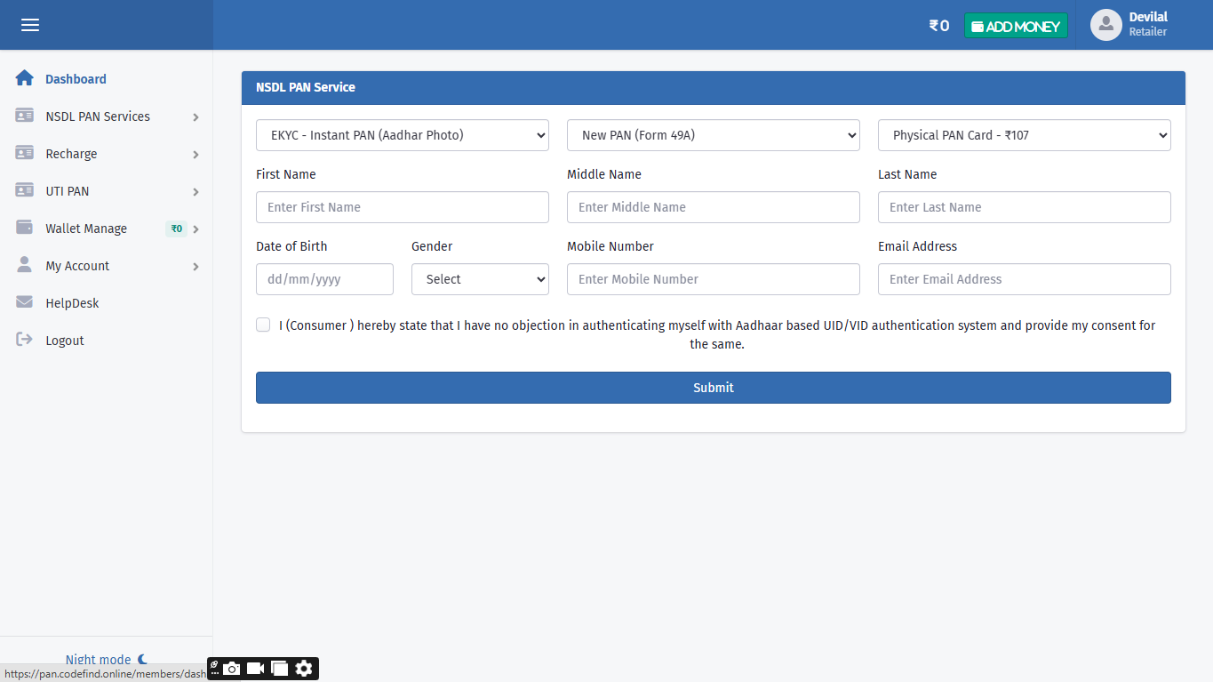Click the ₹0 balance in header
This screenshot has height=682, width=1213.
click(x=939, y=26)
